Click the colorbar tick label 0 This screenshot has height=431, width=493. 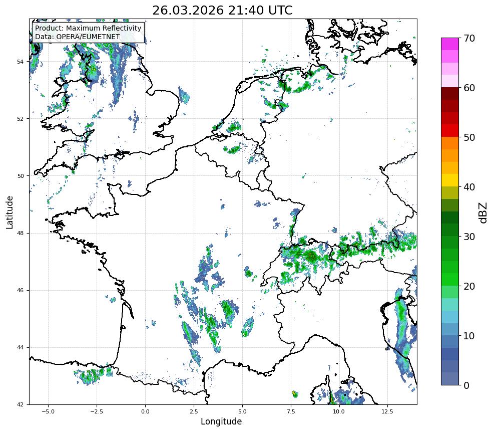tap(466, 385)
